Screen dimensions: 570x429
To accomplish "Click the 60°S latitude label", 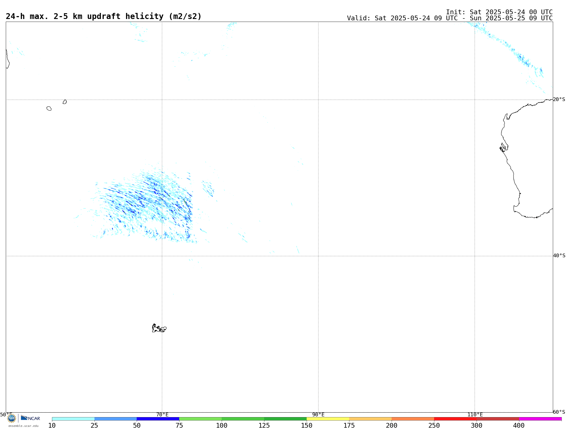I will click(559, 412).
